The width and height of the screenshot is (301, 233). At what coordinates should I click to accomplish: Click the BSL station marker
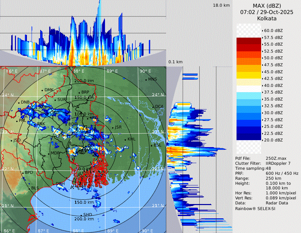[x=151, y=145]
